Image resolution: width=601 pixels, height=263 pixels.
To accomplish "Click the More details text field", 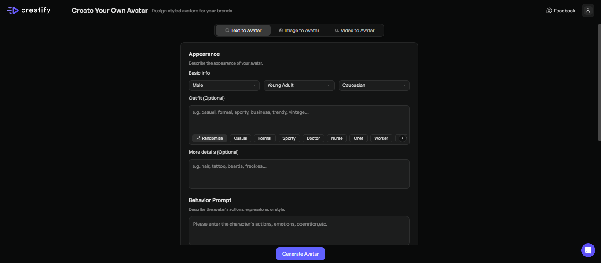I will (x=299, y=174).
